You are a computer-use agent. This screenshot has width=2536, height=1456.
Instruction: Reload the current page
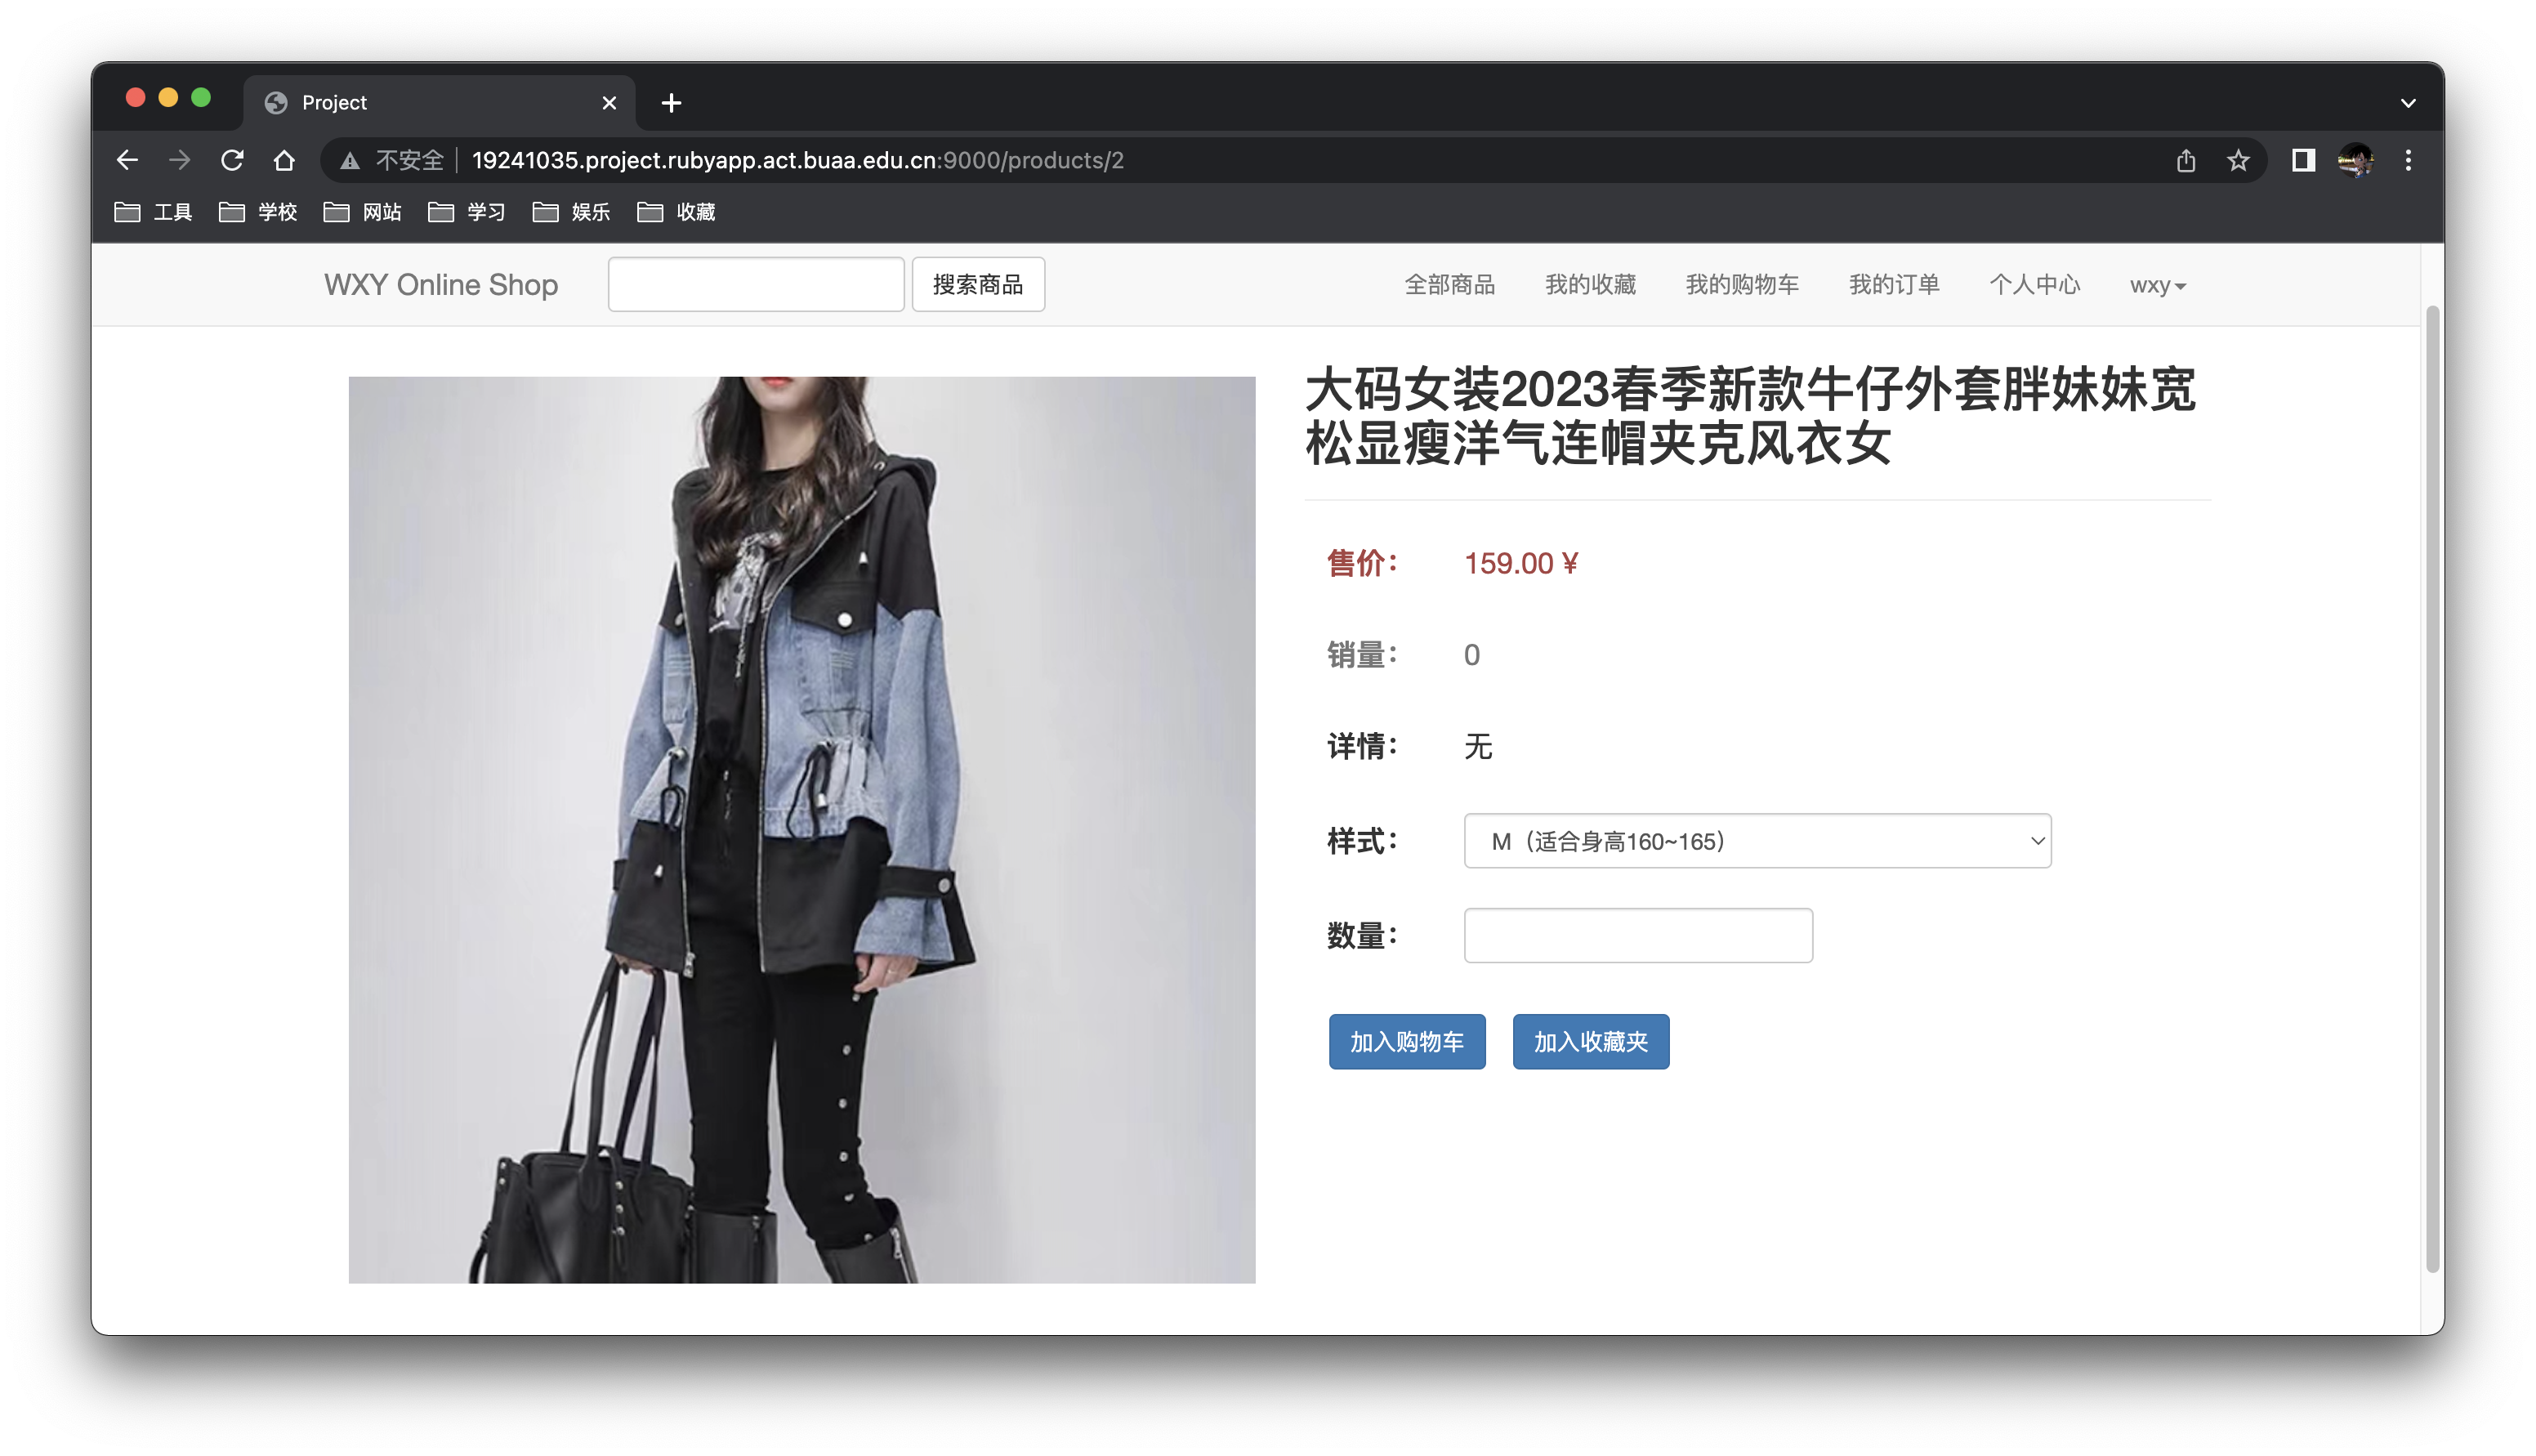click(x=232, y=160)
